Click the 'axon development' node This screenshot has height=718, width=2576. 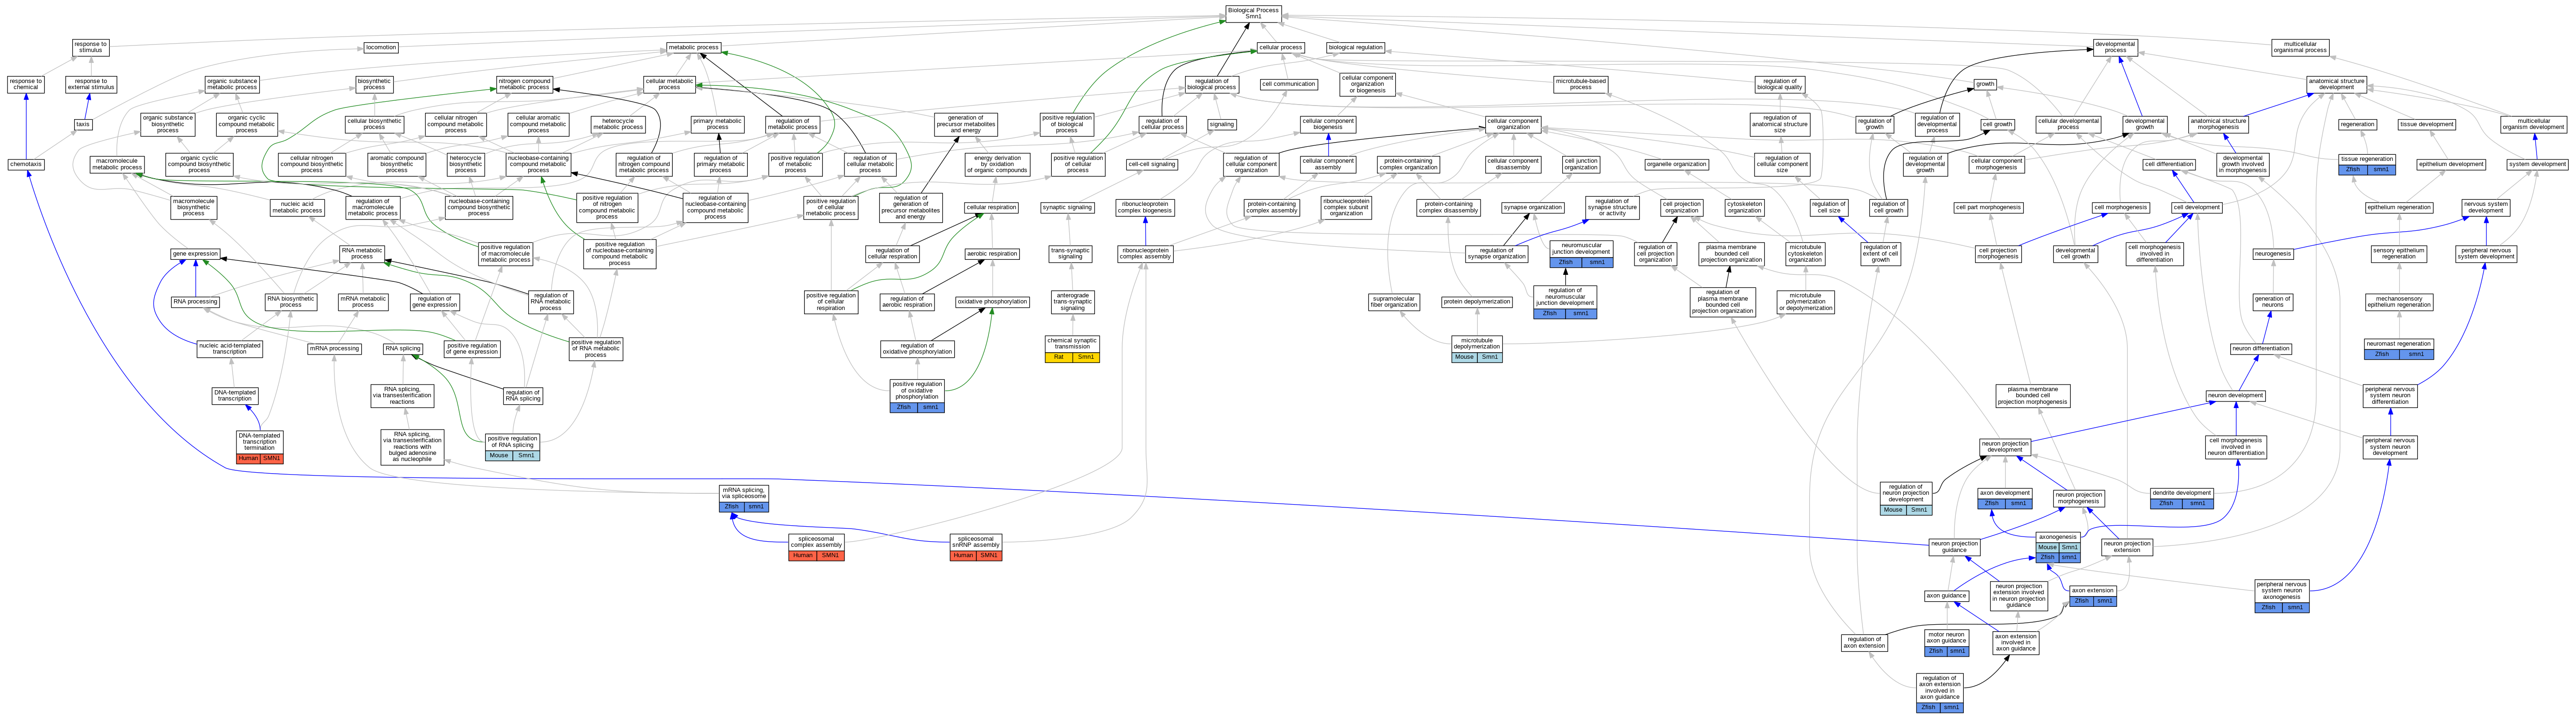coord(2005,498)
